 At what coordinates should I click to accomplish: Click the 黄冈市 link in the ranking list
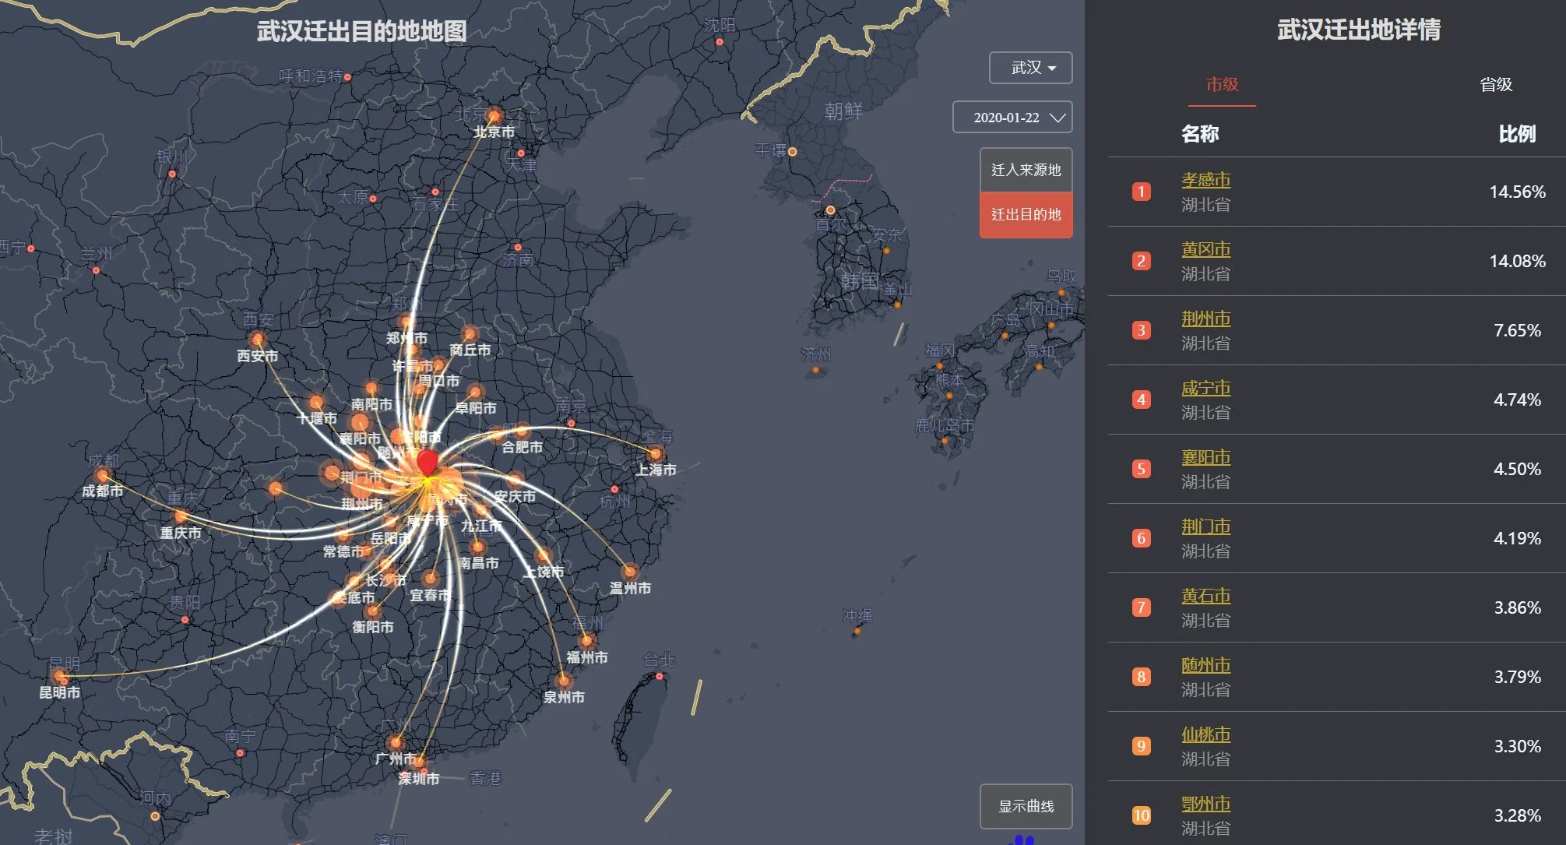pyautogui.click(x=1205, y=249)
